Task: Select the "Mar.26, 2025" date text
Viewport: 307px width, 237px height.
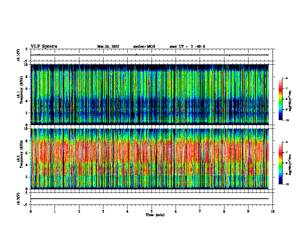Action: click(108, 46)
